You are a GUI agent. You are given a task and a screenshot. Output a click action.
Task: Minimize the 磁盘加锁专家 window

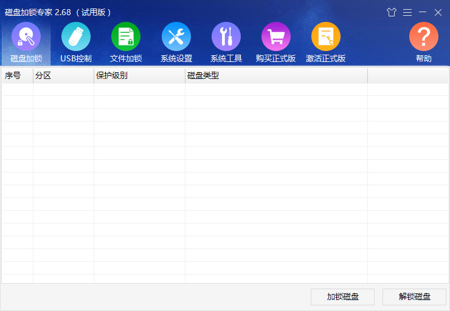(423, 12)
